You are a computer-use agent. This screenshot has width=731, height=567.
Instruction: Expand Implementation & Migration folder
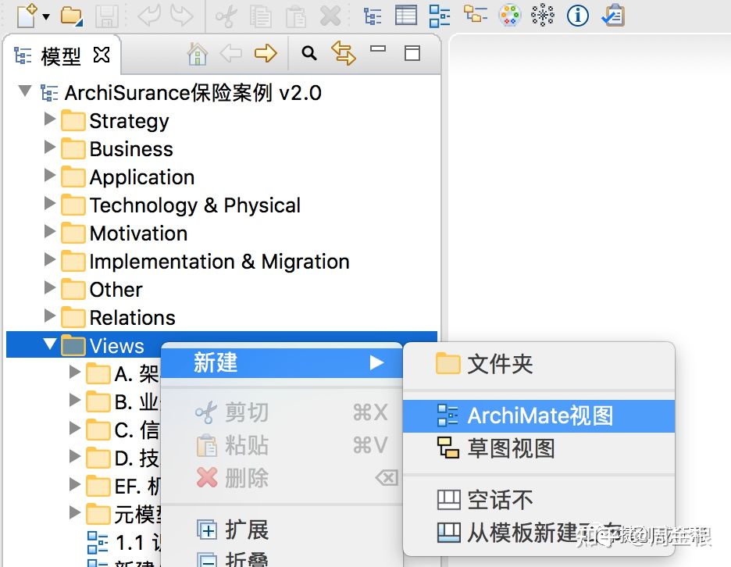pos(49,259)
